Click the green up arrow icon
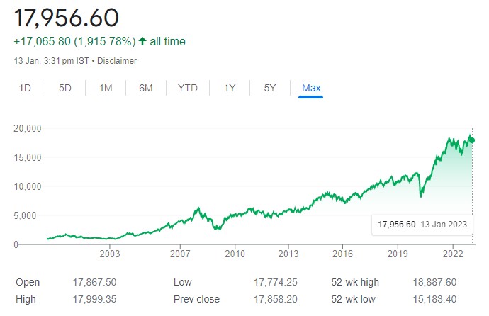The width and height of the screenshot is (489, 316). pos(142,41)
